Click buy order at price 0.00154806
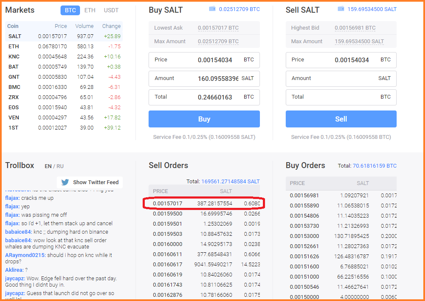 click(341, 216)
